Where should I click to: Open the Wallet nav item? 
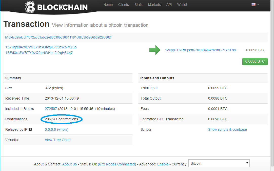(x=182, y=5)
